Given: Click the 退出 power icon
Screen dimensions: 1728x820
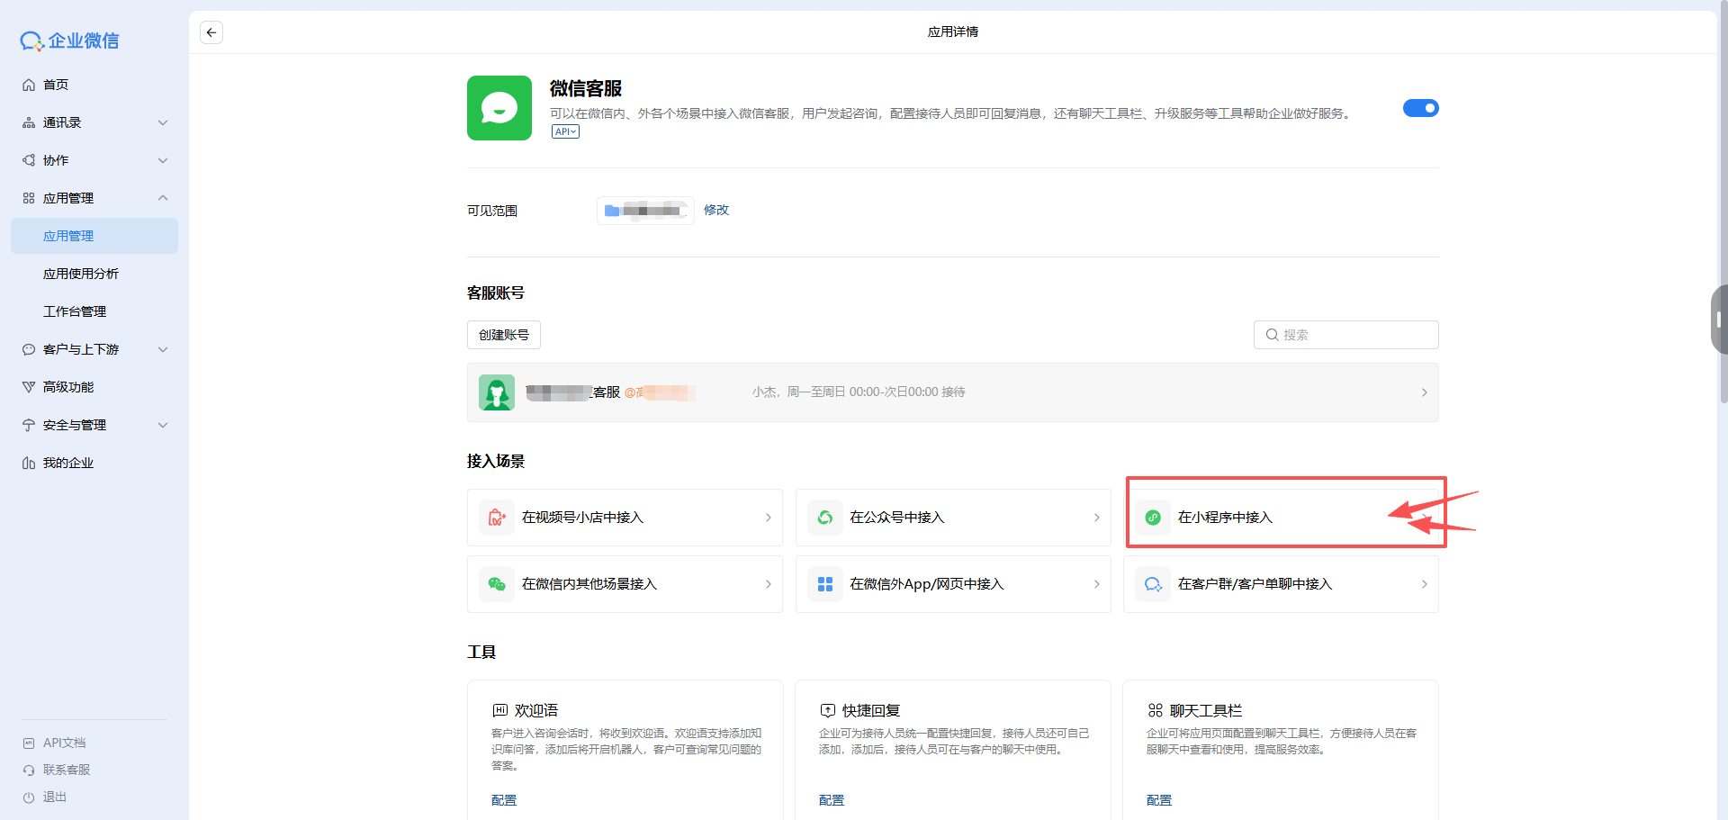Looking at the screenshot, I should pyautogui.click(x=29, y=797).
